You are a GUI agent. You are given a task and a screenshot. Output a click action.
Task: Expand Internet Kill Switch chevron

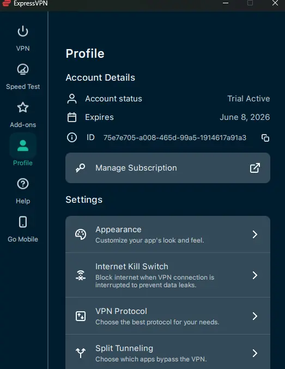point(255,275)
